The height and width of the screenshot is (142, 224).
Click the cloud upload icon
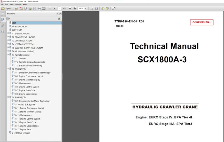30,8
